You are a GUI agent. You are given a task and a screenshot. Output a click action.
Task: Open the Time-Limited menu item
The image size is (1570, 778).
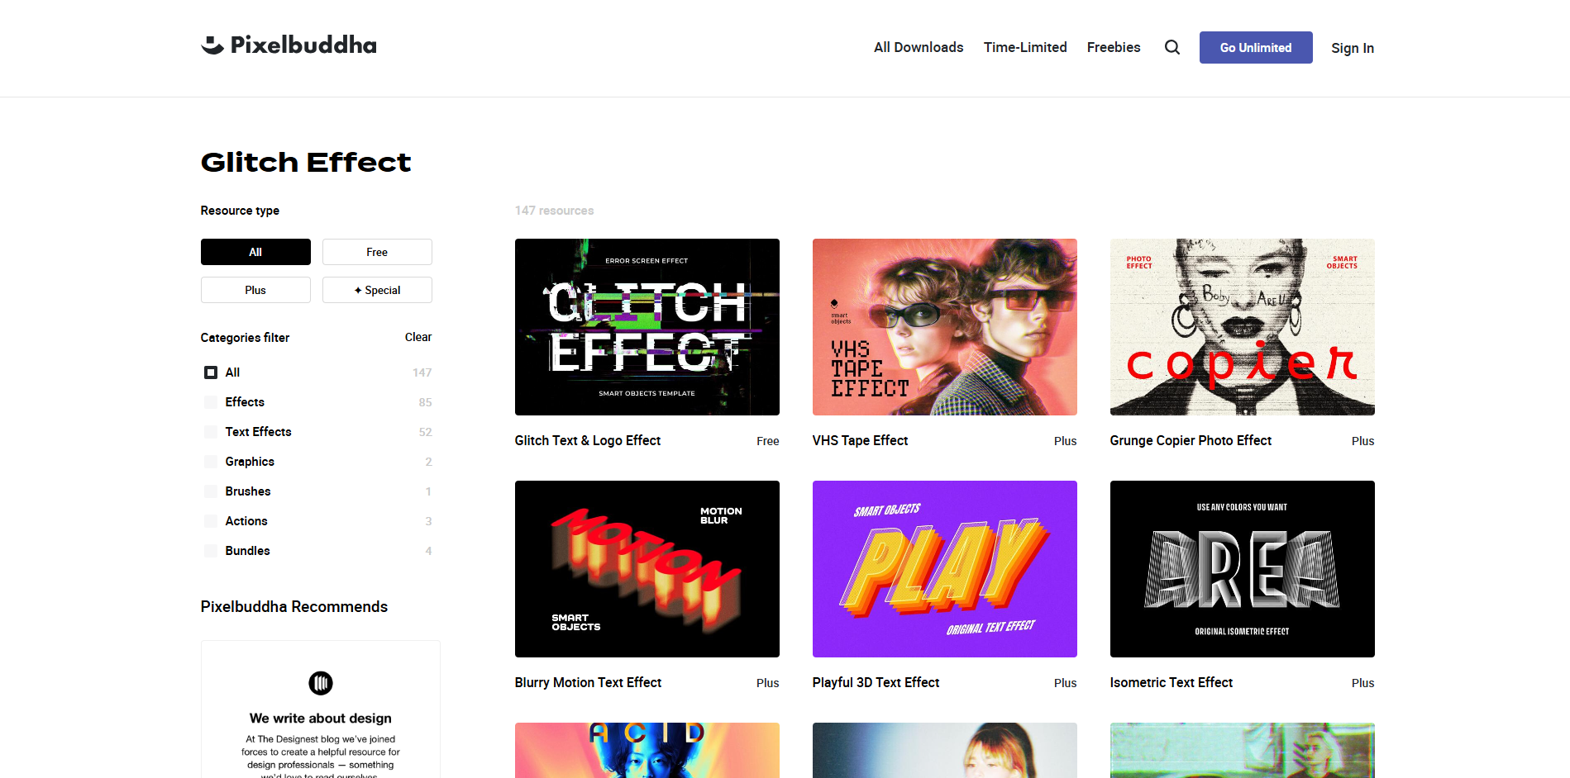(1024, 47)
